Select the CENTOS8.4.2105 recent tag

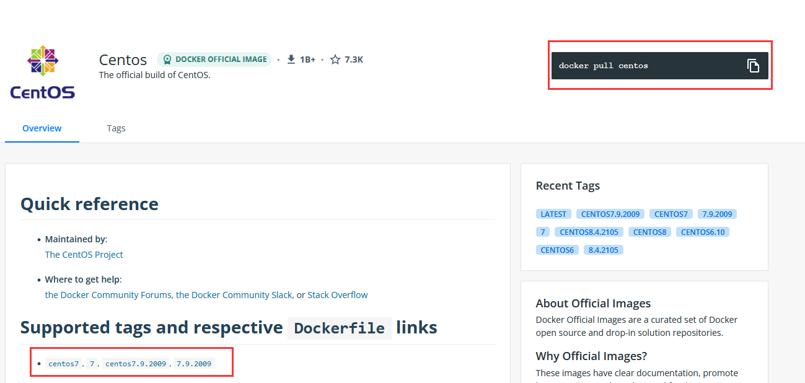pos(589,232)
